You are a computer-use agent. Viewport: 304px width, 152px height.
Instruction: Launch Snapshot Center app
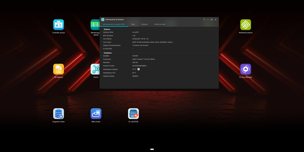(59, 114)
